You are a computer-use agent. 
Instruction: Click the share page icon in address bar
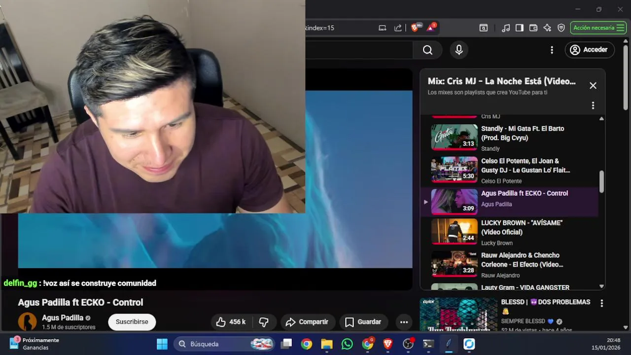click(398, 28)
